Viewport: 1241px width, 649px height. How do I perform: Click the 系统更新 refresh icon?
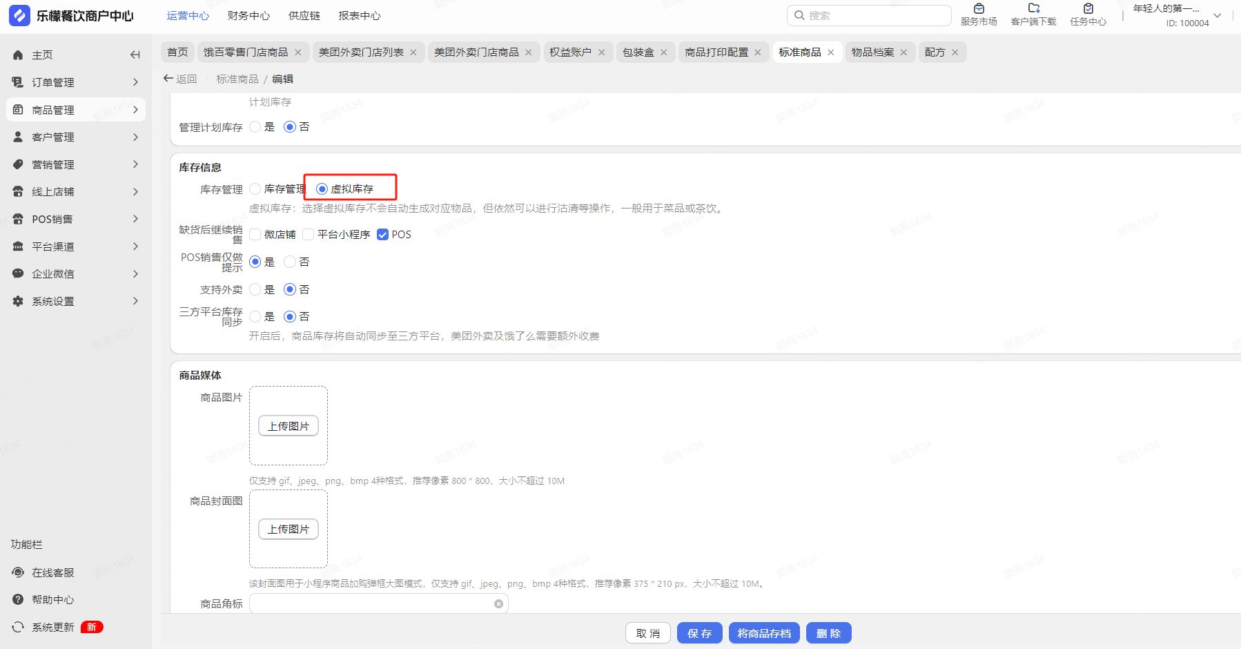[x=18, y=627]
